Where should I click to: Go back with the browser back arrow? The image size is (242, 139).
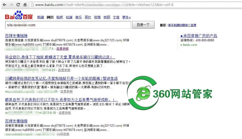point(5,5)
